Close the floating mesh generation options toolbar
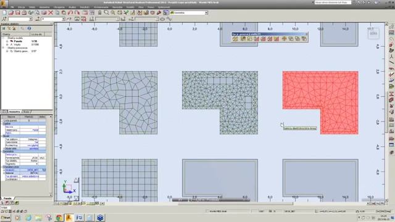This screenshot has width=395, height=222. point(306,34)
